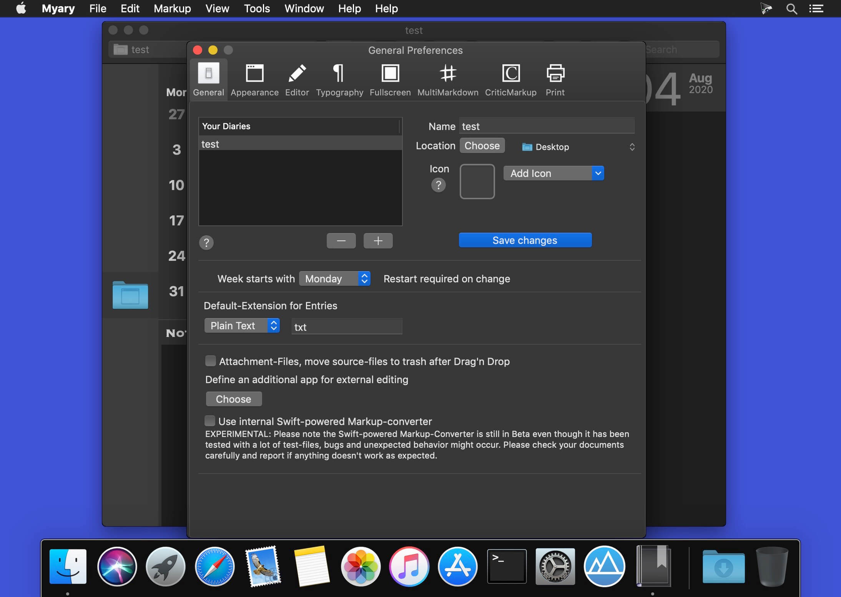Open the Apple menu

click(x=21, y=8)
